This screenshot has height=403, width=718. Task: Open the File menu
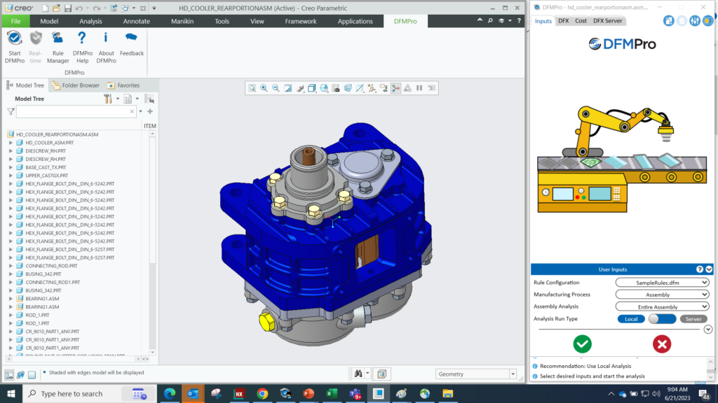(15, 21)
